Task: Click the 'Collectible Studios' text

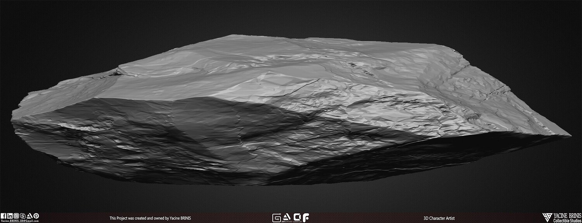Action: (567, 220)
